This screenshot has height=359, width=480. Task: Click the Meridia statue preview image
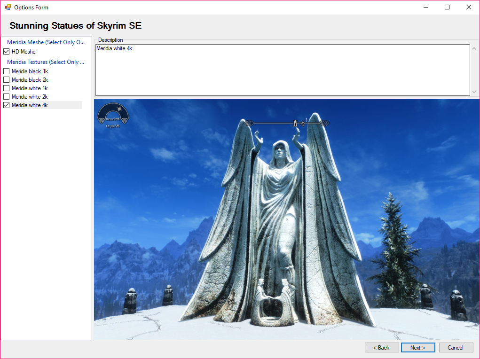coord(287,219)
